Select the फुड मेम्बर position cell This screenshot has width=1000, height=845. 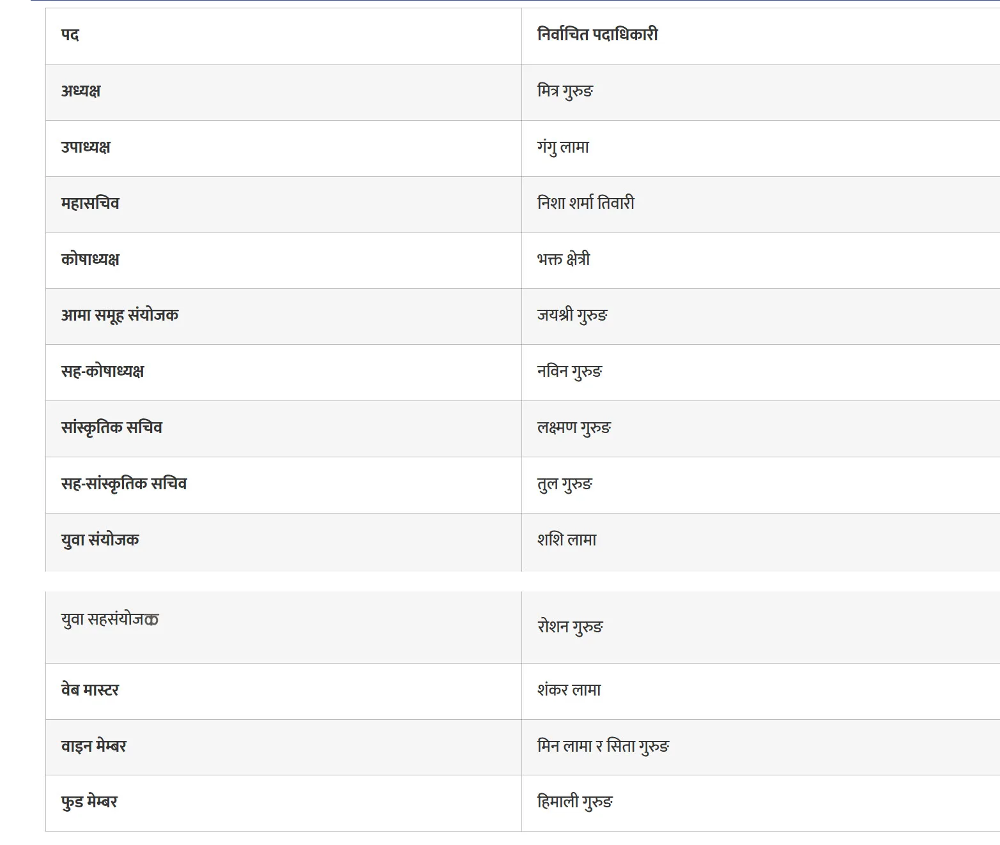(89, 802)
